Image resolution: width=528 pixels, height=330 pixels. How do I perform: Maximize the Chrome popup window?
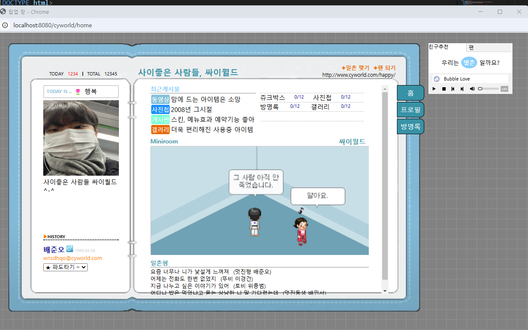[x=500, y=12]
